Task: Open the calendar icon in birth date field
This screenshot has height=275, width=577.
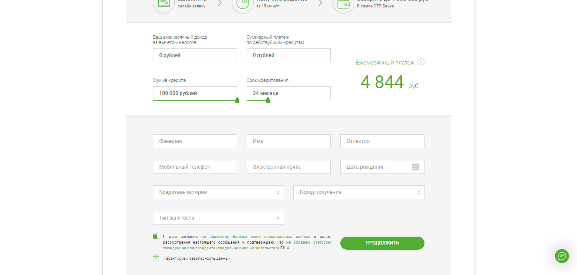Action: (415, 167)
